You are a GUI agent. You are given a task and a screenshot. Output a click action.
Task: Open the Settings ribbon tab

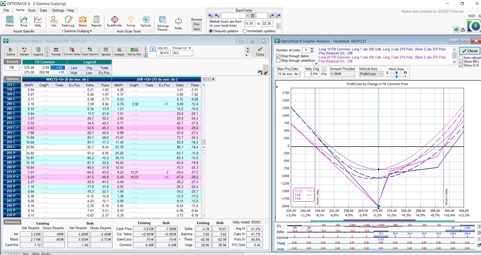58,10
